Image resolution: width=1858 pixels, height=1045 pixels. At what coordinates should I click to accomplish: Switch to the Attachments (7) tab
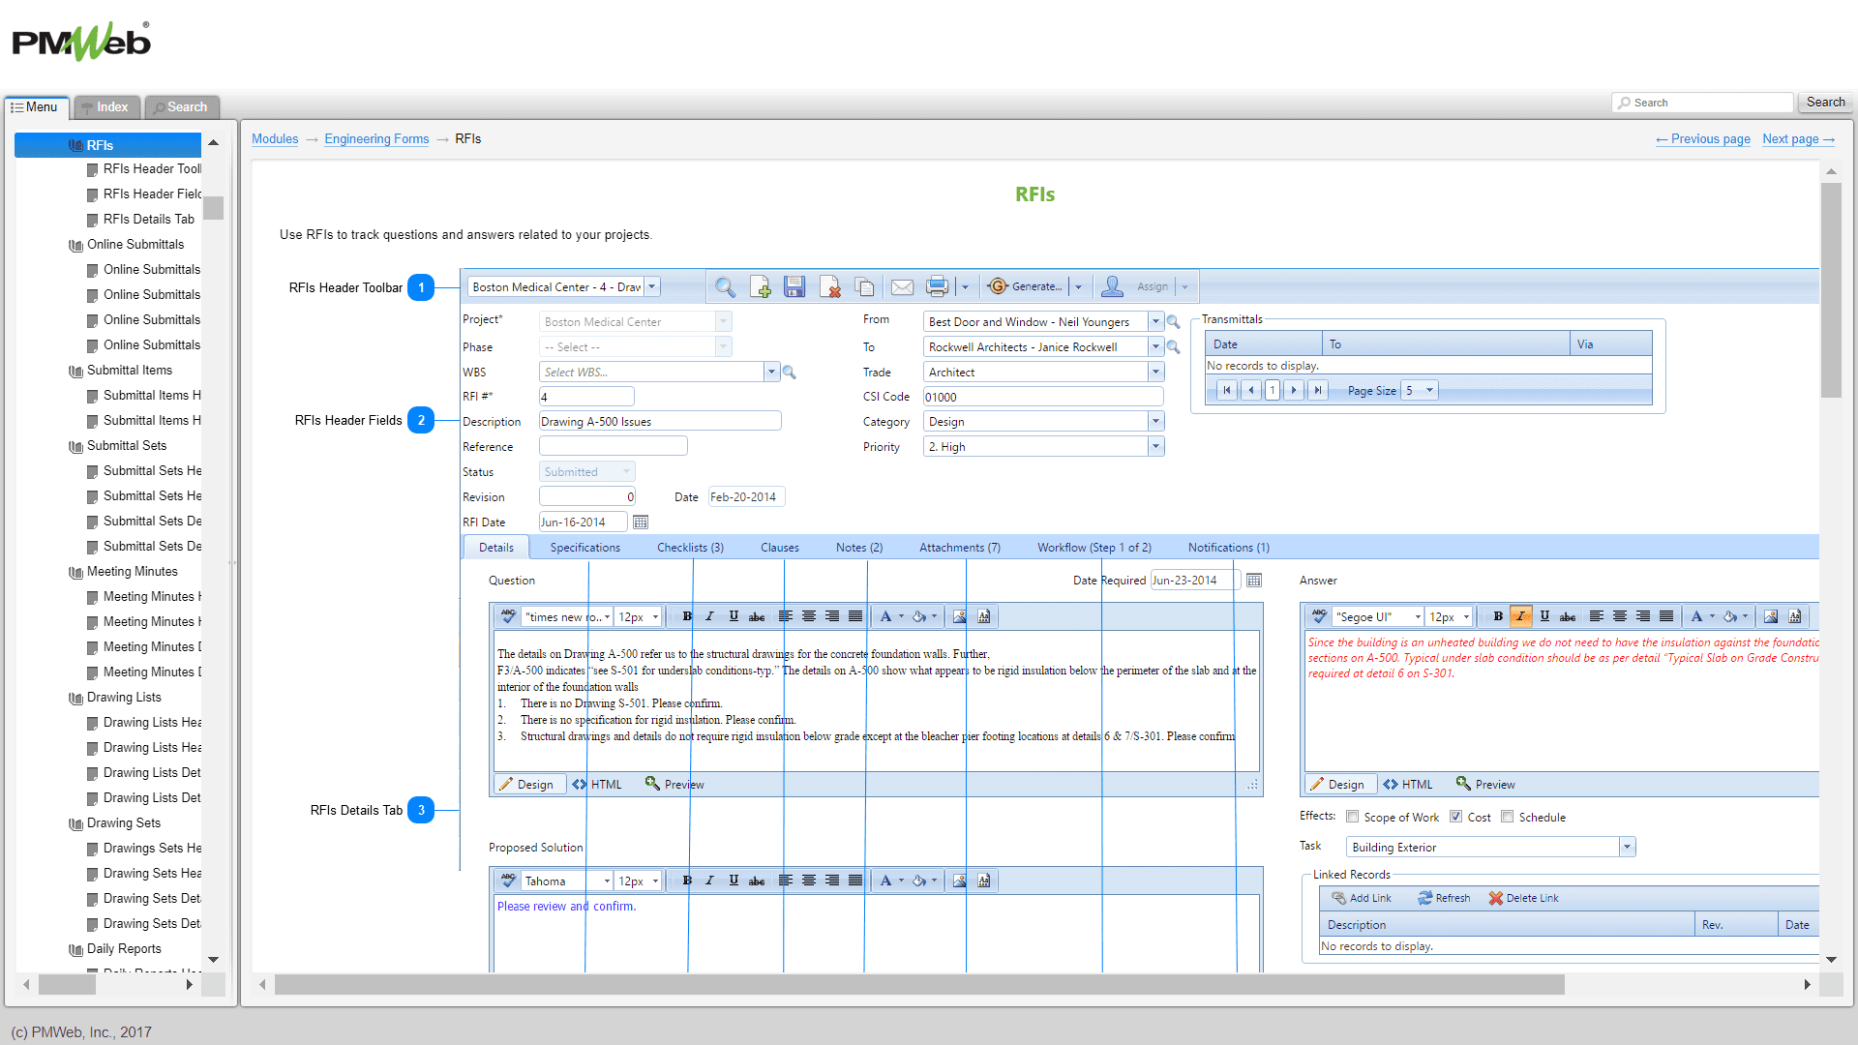[960, 548]
